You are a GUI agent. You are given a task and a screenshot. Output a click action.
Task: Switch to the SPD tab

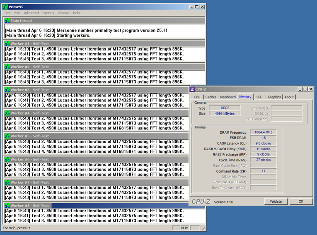pos(259,97)
